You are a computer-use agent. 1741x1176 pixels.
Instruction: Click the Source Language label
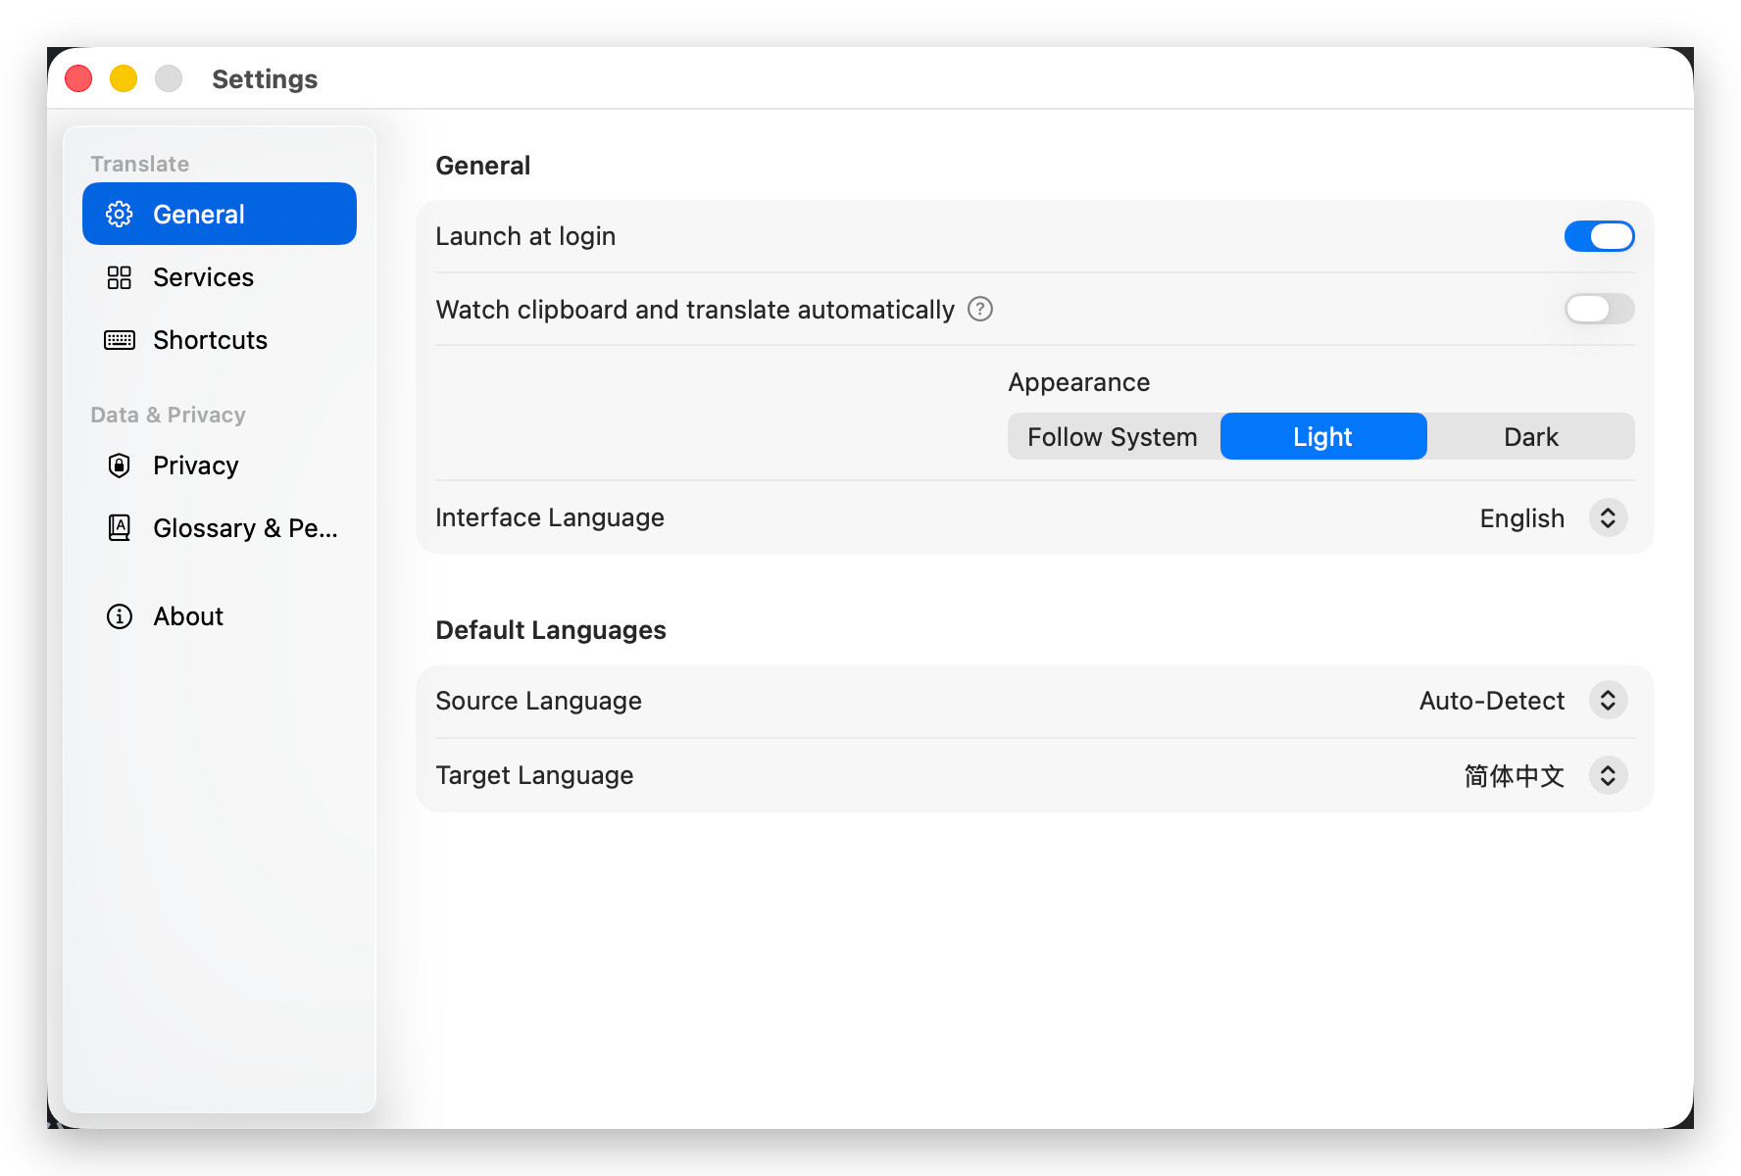[538, 701]
